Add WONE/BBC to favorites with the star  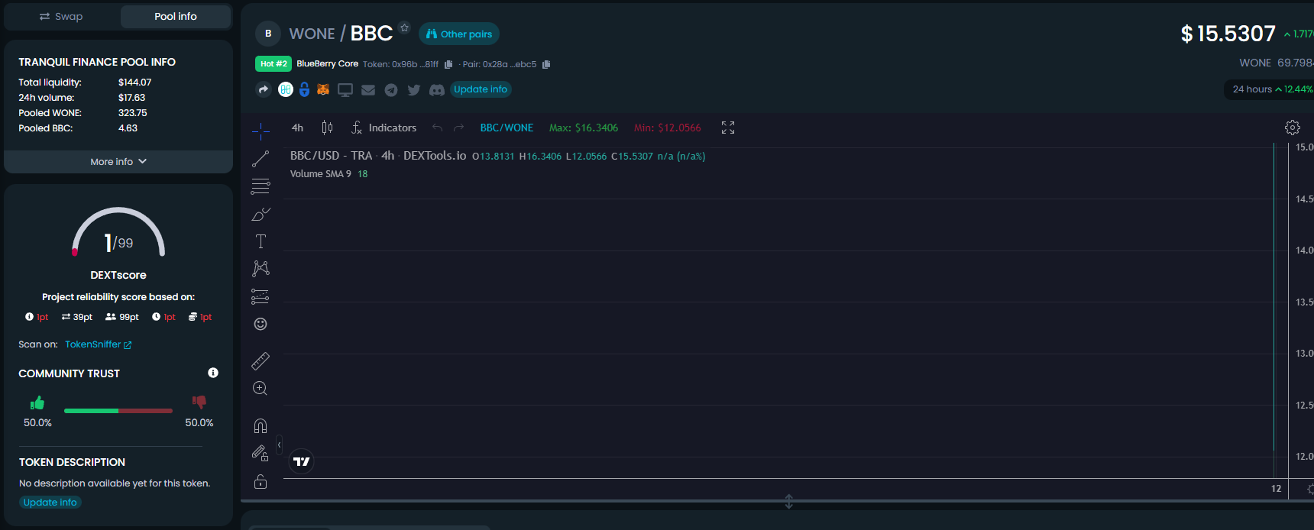404,28
